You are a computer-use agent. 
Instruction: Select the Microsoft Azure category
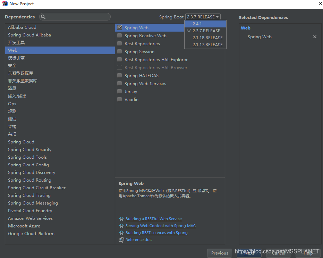click(x=60, y=226)
